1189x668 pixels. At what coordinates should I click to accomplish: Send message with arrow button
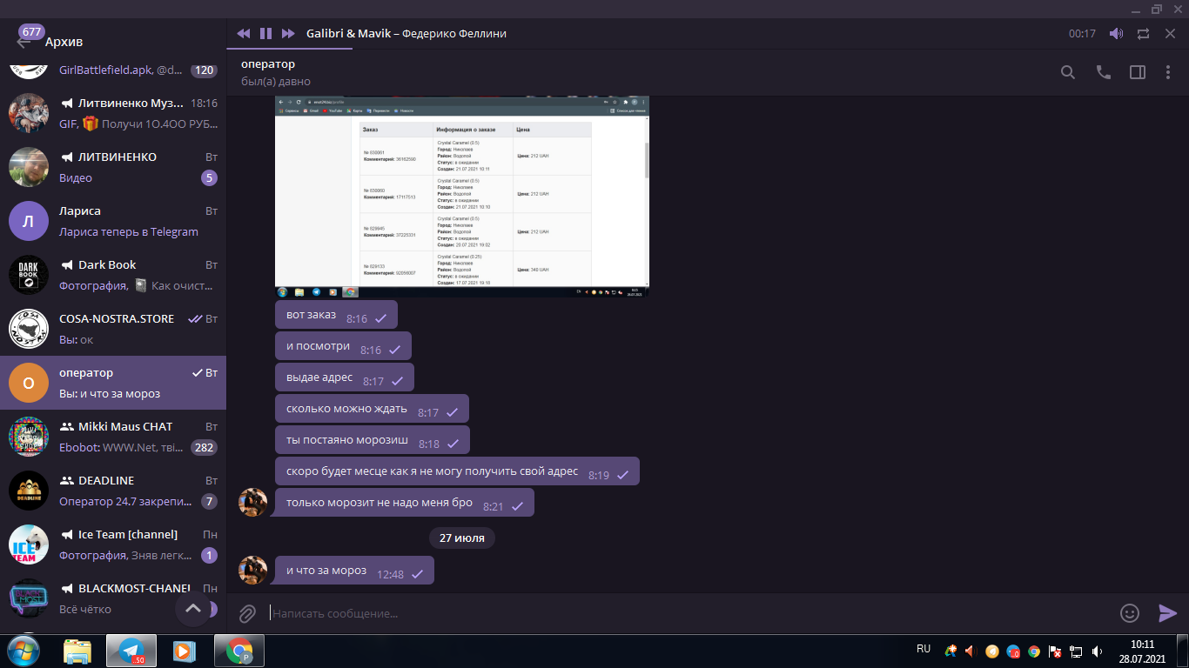[x=1167, y=613]
